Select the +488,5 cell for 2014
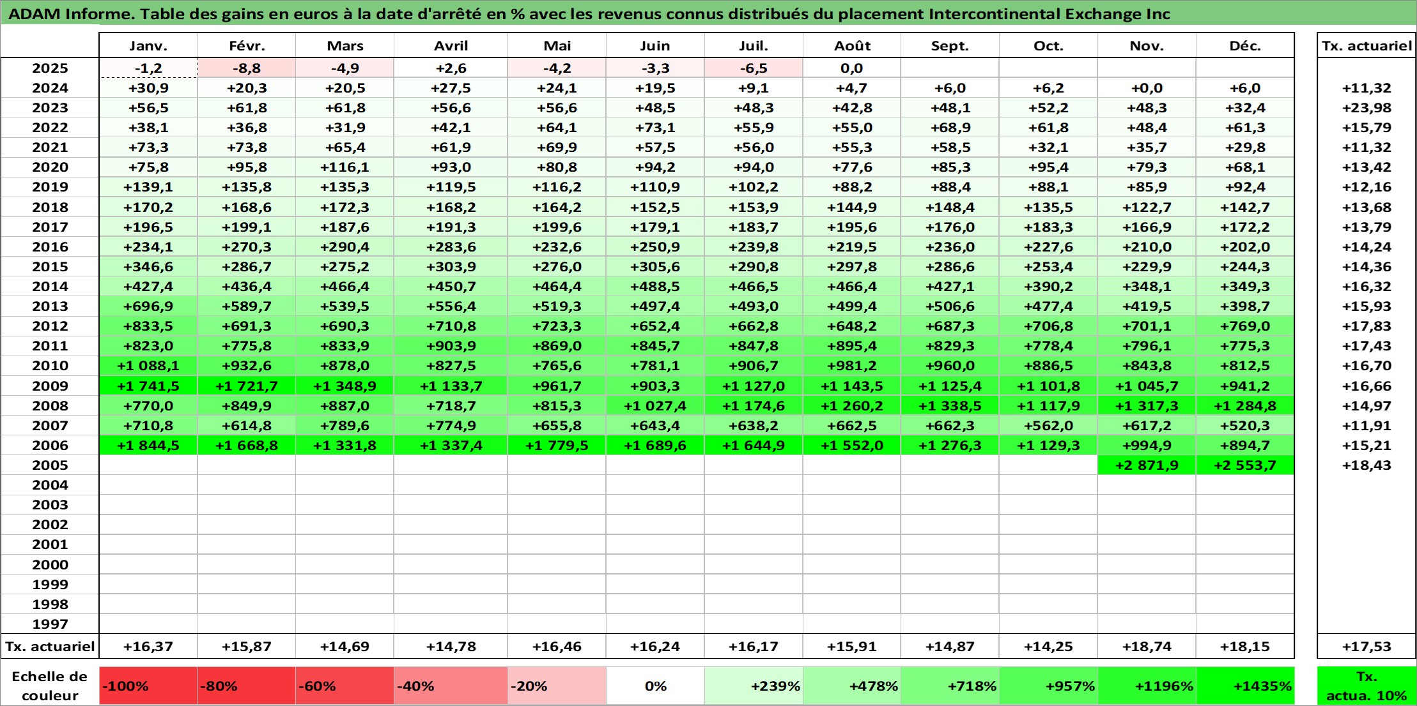The width and height of the screenshot is (1417, 706). (x=655, y=287)
